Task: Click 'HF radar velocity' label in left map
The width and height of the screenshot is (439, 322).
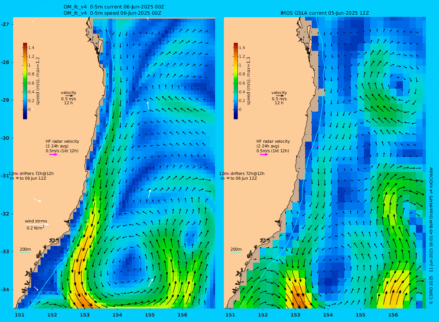Action: pyautogui.click(x=62, y=141)
